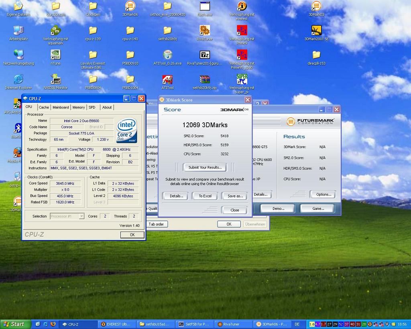Open the About tab in CPU-Z
This screenshot has height=329, width=411.
(107, 108)
